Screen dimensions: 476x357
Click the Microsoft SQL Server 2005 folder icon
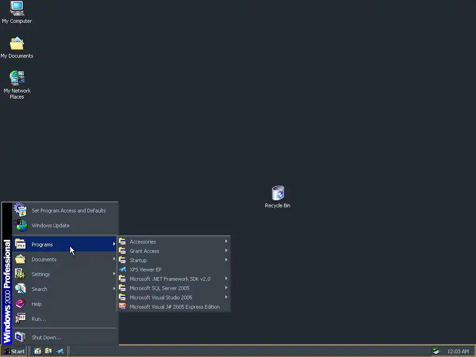click(122, 288)
